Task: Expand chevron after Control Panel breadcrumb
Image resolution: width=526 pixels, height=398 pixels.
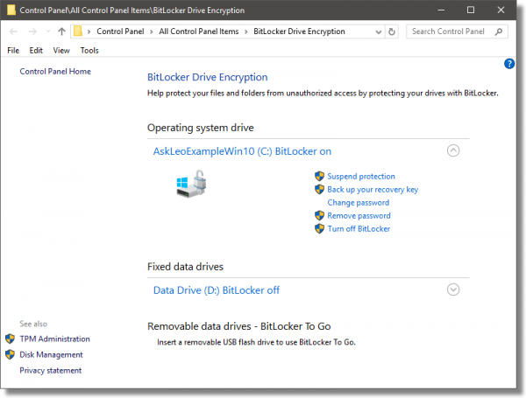Action: pyautogui.click(x=152, y=31)
